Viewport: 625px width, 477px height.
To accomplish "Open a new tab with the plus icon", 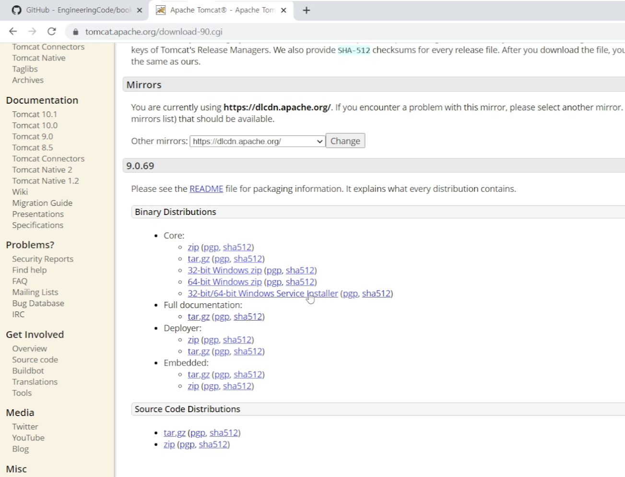I will [x=307, y=10].
